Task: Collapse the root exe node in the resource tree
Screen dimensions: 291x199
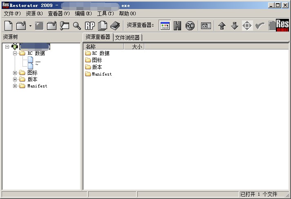Action: (7, 47)
